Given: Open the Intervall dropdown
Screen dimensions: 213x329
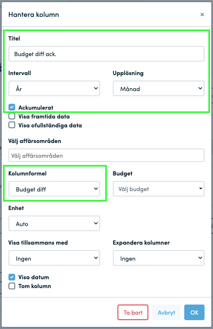Looking at the screenshot, I should pos(54,89).
